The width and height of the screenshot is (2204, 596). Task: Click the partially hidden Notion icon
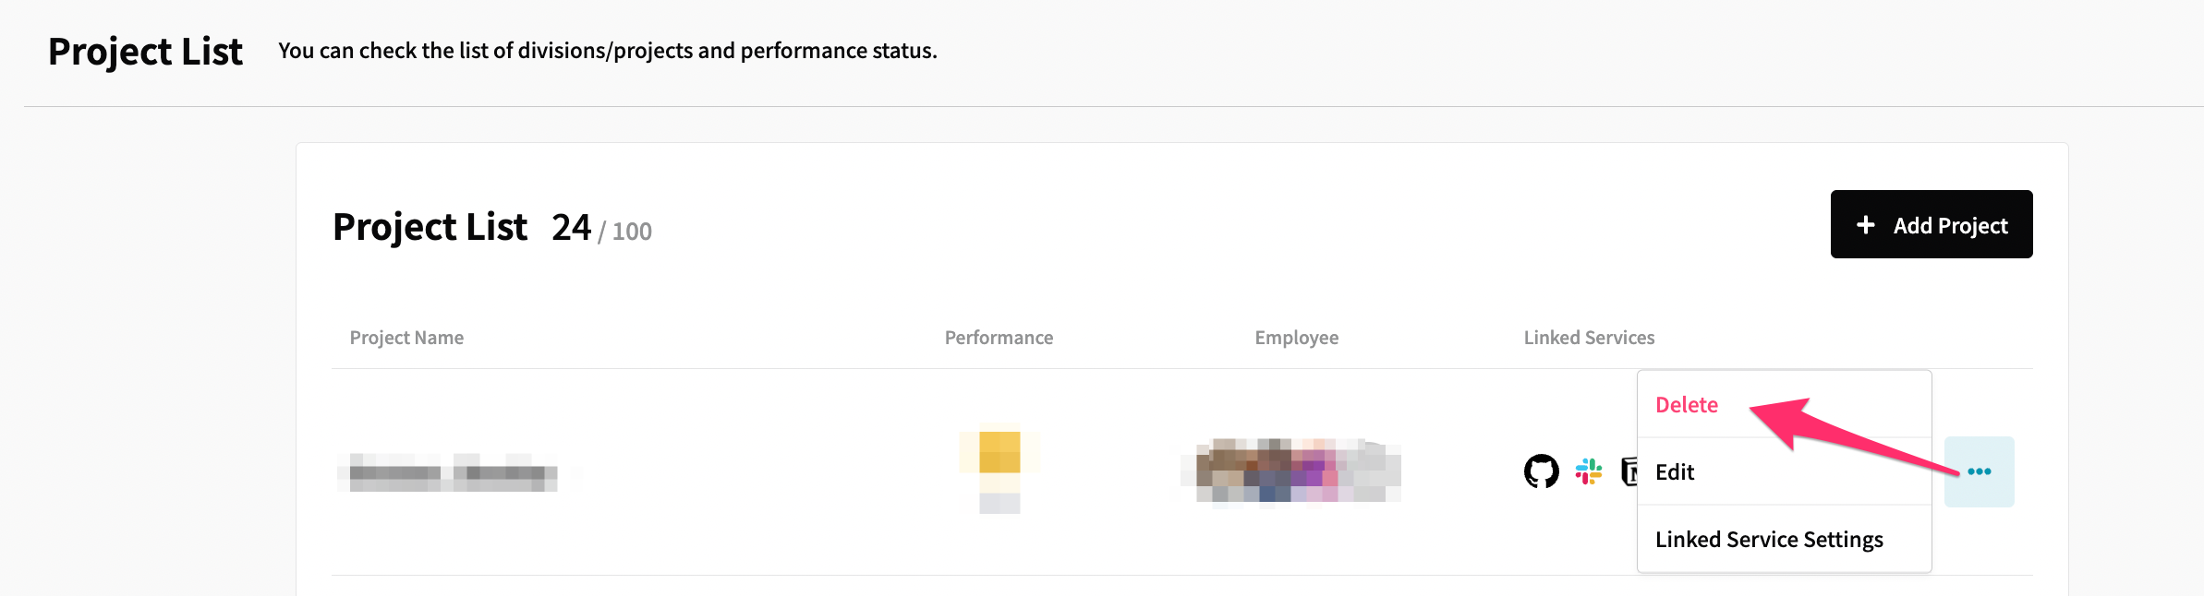tap(1629, 471)
